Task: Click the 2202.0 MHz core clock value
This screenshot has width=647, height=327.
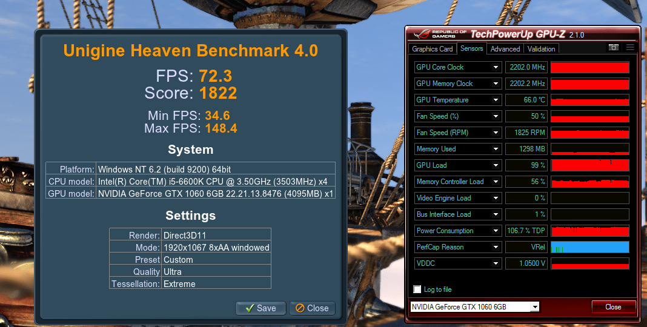Action: [526, 67]
